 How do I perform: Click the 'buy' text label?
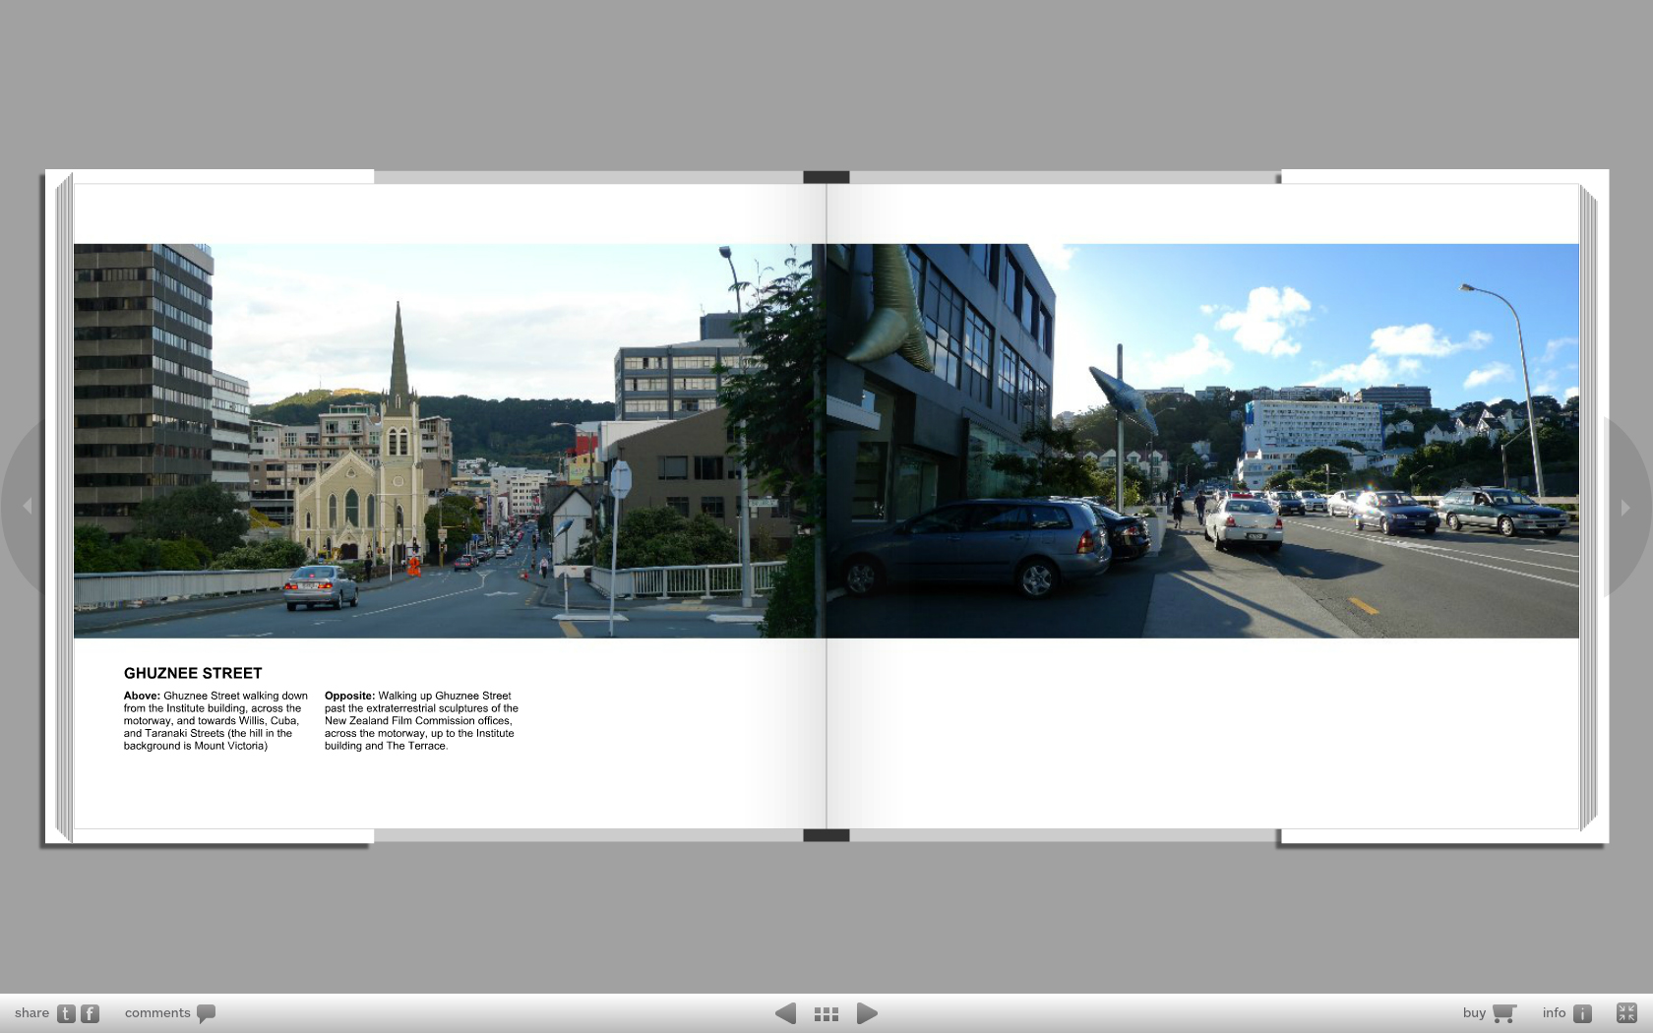pyautogui.click(x=1473, y=1012)
